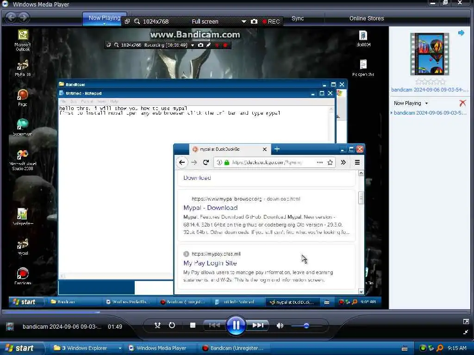
Task: Open the MyPal 68 desktop icon in the video
Action: coord(23,68)
